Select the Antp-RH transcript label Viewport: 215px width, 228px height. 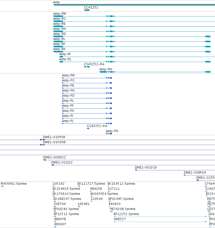click(106, 69)
